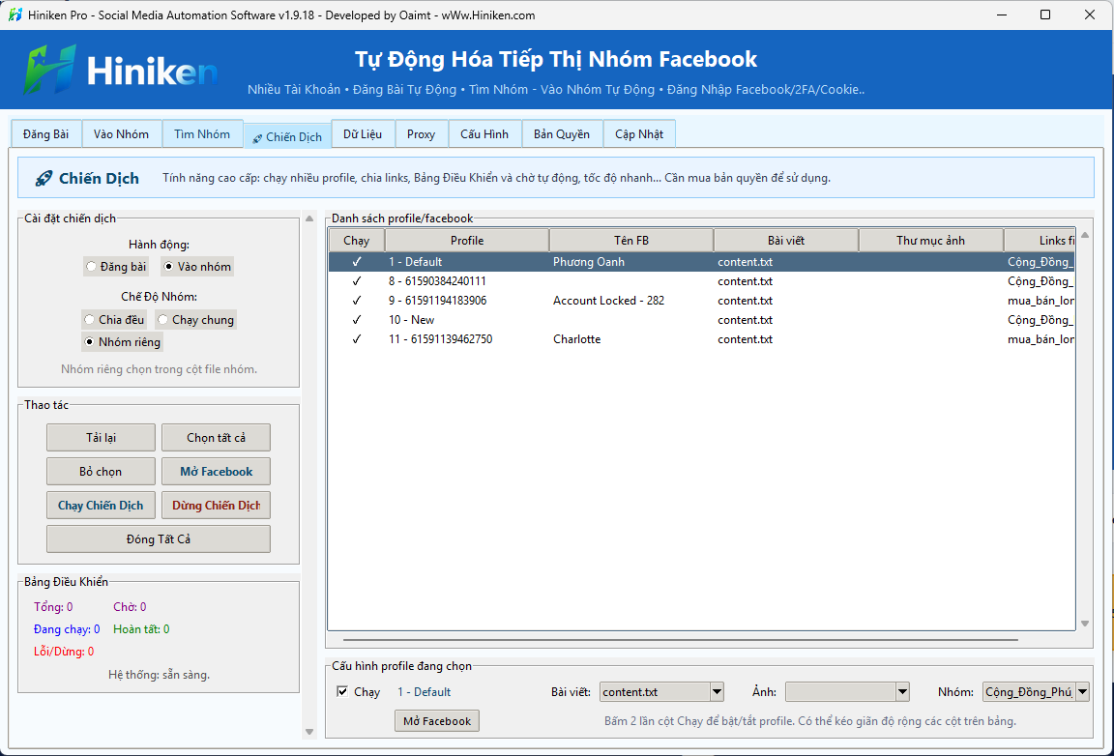Click the Bỏ chọn button
The width and height of the screenshot is (1114, 756).
click(101, 472)
